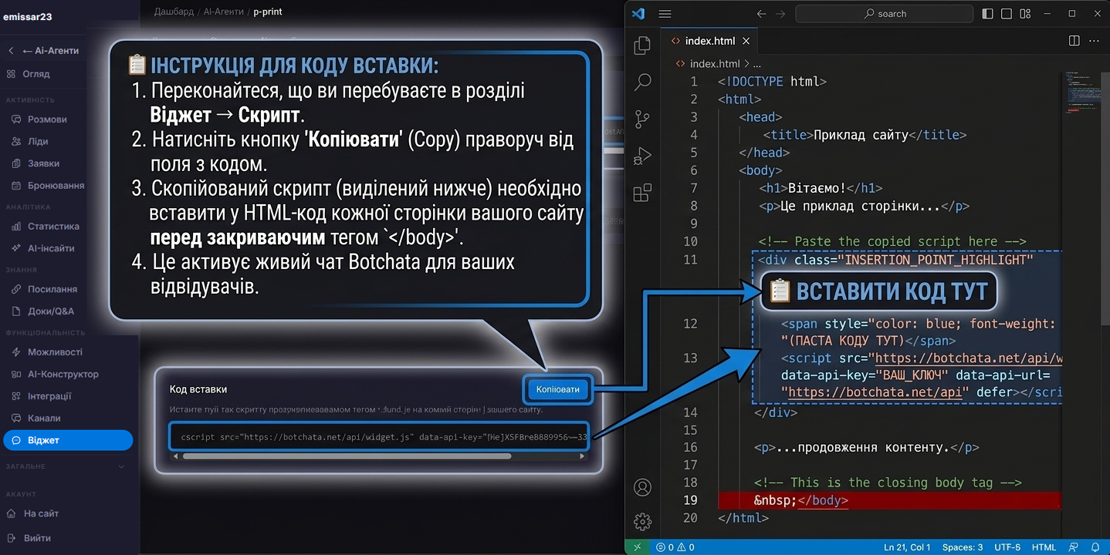Image resolution: width=1110 pixels, height=555 pixels.
Task: Click the VS Code minimap
Action: (x=1082, y=92)
